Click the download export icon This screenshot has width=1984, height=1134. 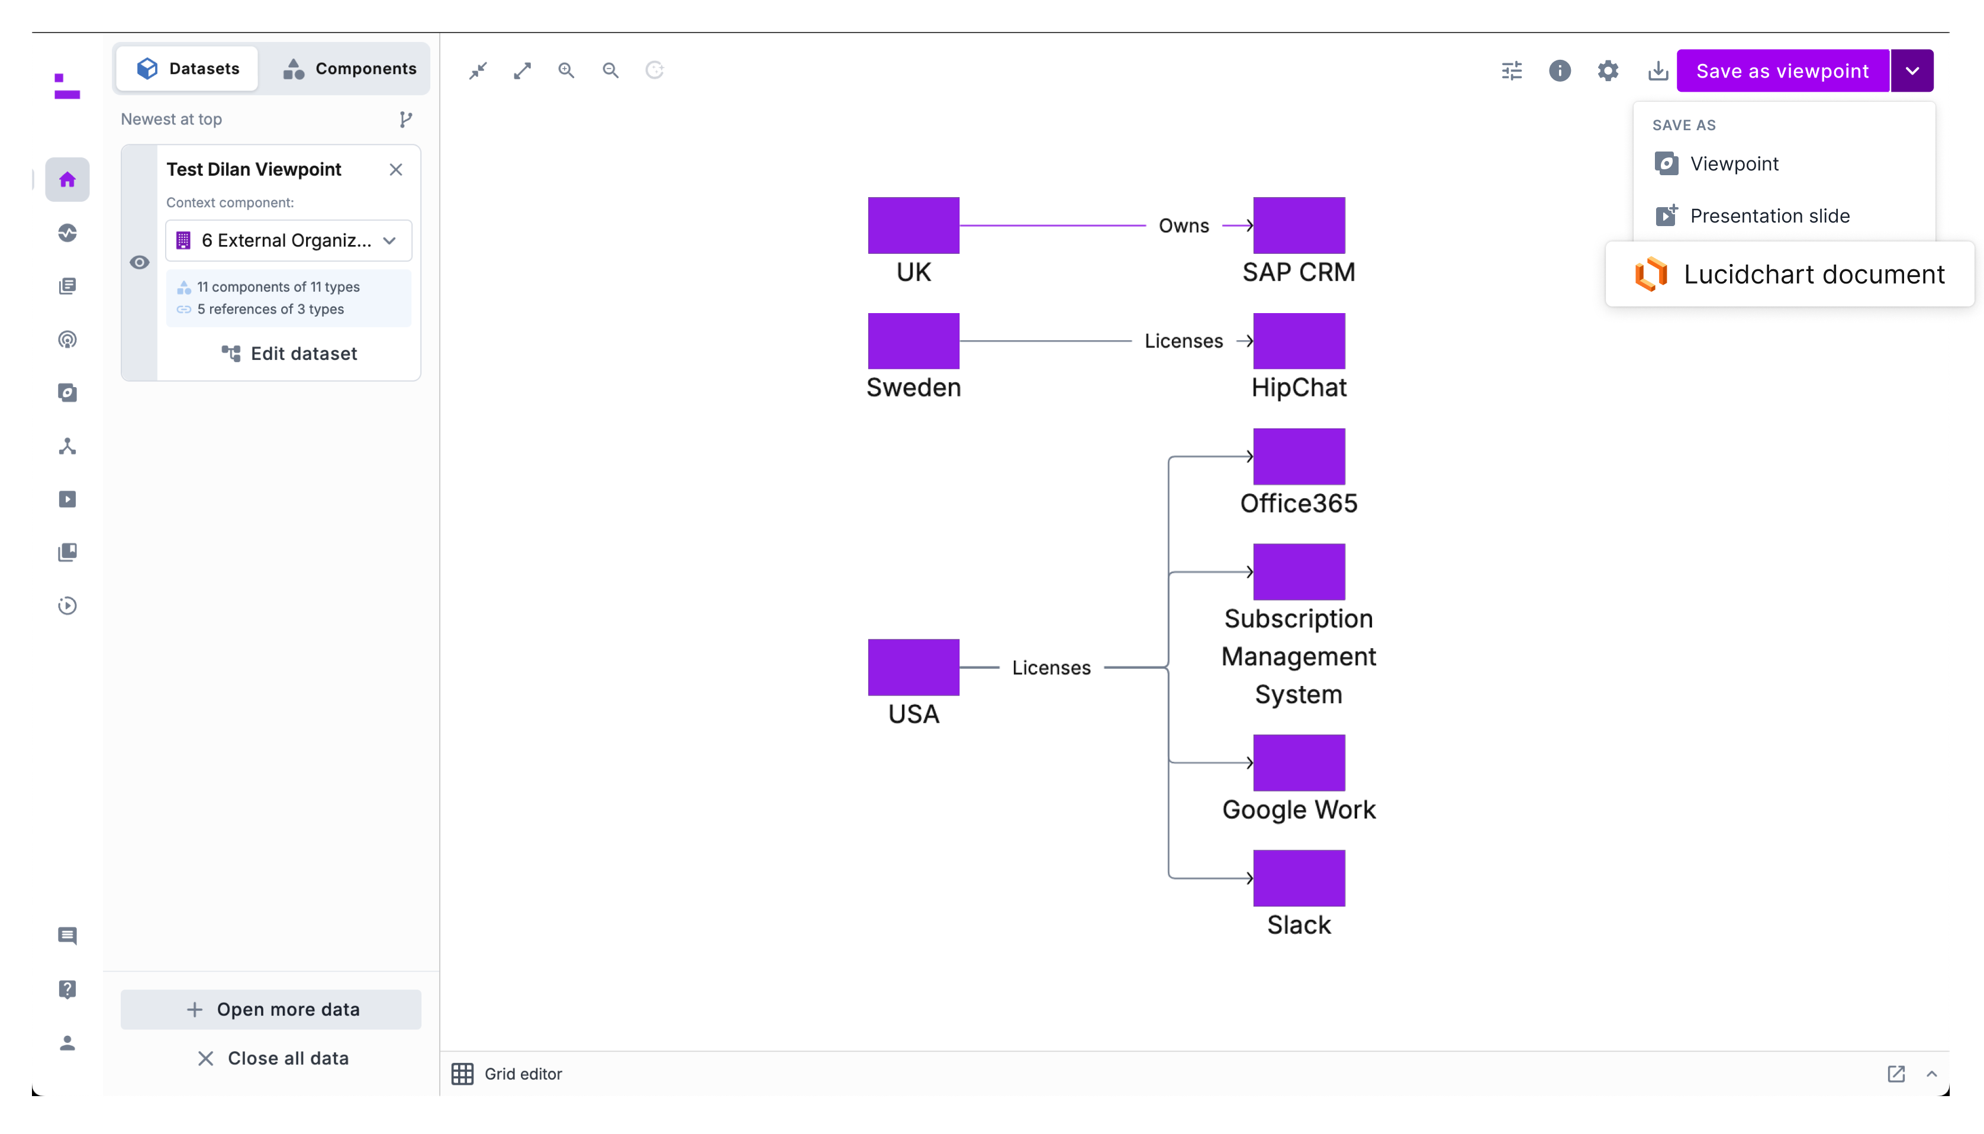pyautogui.click(x=1658, y=71)
